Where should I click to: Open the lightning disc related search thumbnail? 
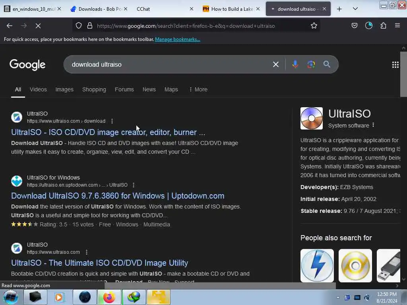pyautogui.click(x=317, y=266)
